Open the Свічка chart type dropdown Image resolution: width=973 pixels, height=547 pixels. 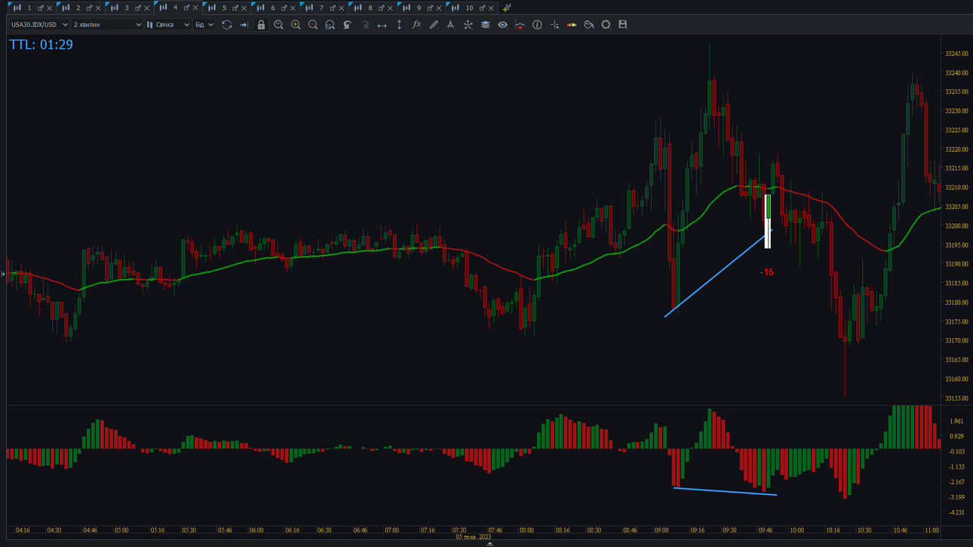coord(168,25)
